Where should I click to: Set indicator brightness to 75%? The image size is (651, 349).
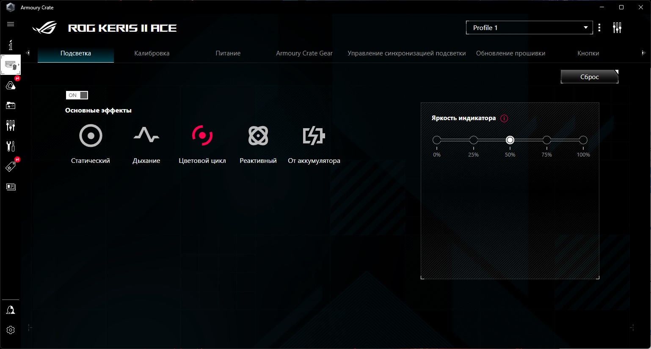(547, 140)
